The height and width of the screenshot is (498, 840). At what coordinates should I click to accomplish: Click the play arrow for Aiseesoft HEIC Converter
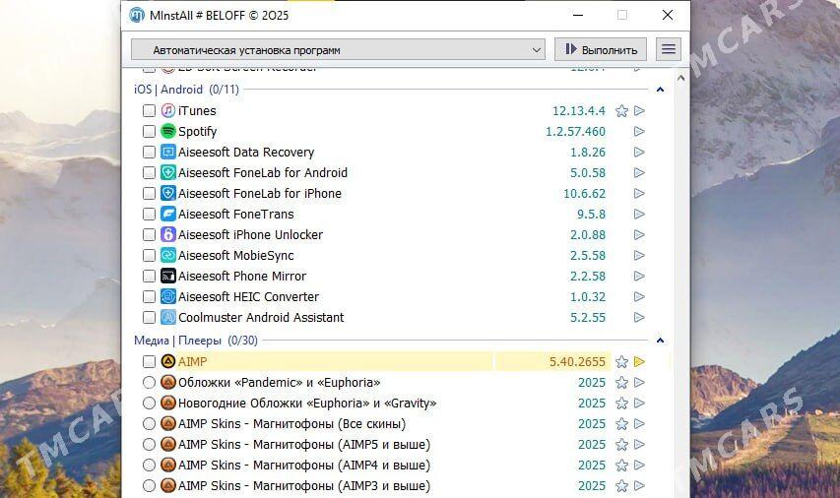(639, 296)
